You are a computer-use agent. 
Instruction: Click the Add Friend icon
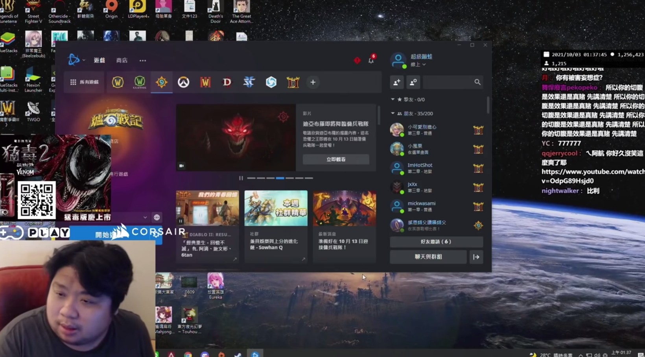(397, 82)
